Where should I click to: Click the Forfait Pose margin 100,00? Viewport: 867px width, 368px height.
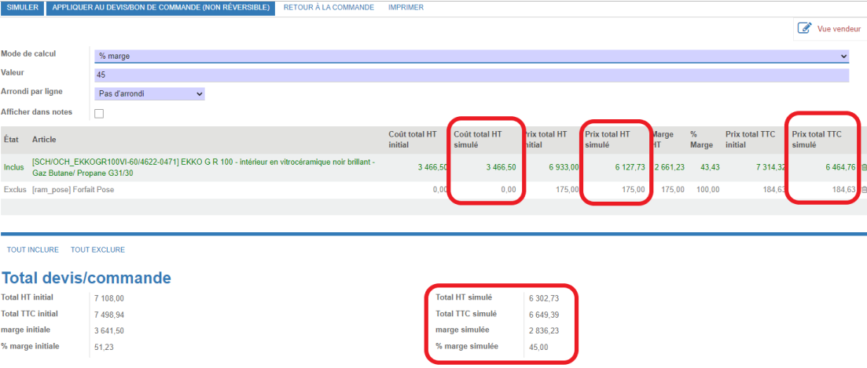click(707, 189)
